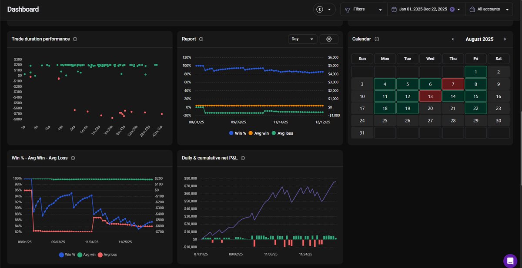Screen dimensions: 522x268
Task: Go to previous calendar month
Action: coord(452,39)
